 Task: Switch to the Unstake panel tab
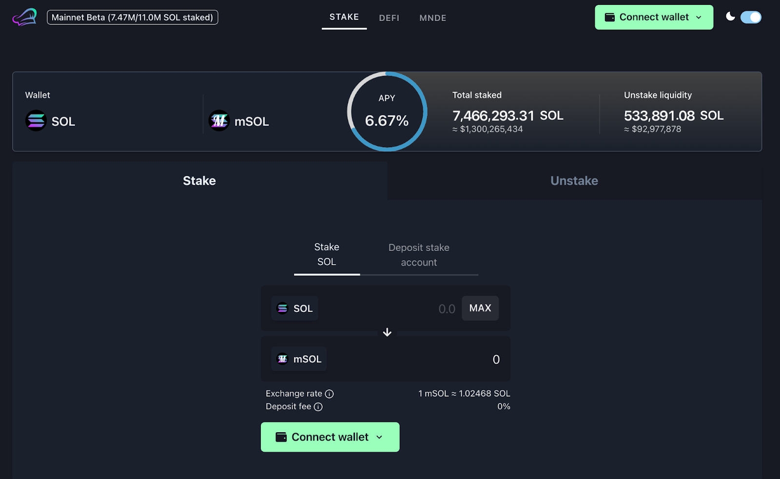tap(574, 181)
